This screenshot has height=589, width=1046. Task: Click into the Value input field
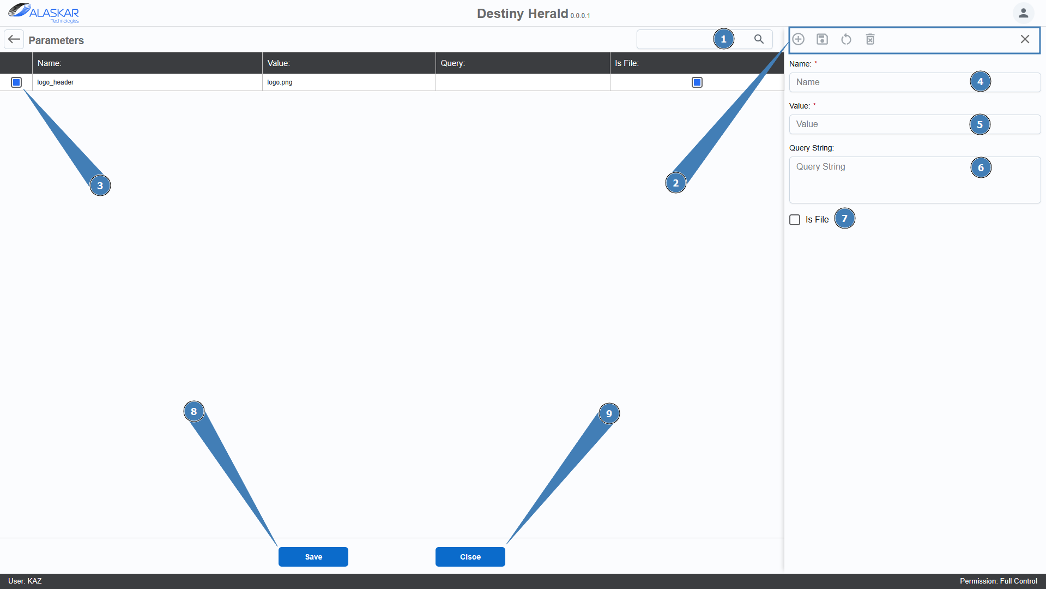coord(915,124)
